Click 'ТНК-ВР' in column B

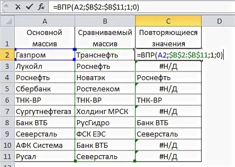click(105, 100)
